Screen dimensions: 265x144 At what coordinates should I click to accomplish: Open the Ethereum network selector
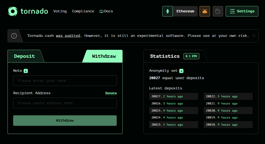click(185, 11)
